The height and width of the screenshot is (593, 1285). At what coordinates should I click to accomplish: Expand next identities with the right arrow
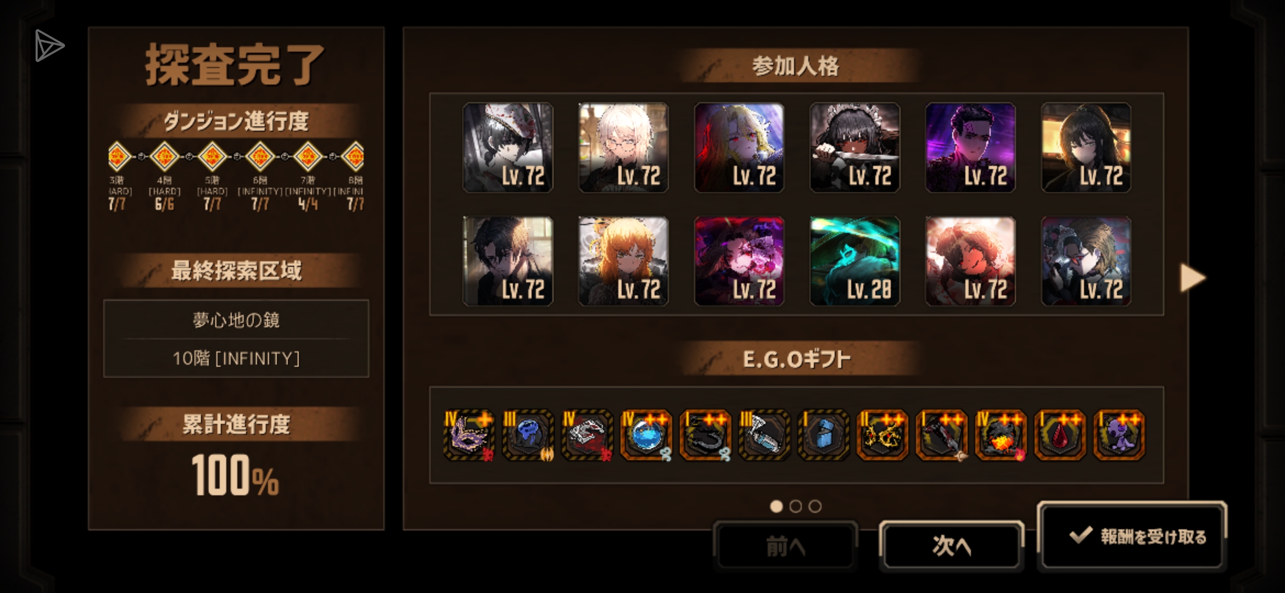tap(1192, 278)
